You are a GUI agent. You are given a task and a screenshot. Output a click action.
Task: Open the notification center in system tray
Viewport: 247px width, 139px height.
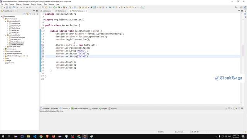[x=243, y=136]
